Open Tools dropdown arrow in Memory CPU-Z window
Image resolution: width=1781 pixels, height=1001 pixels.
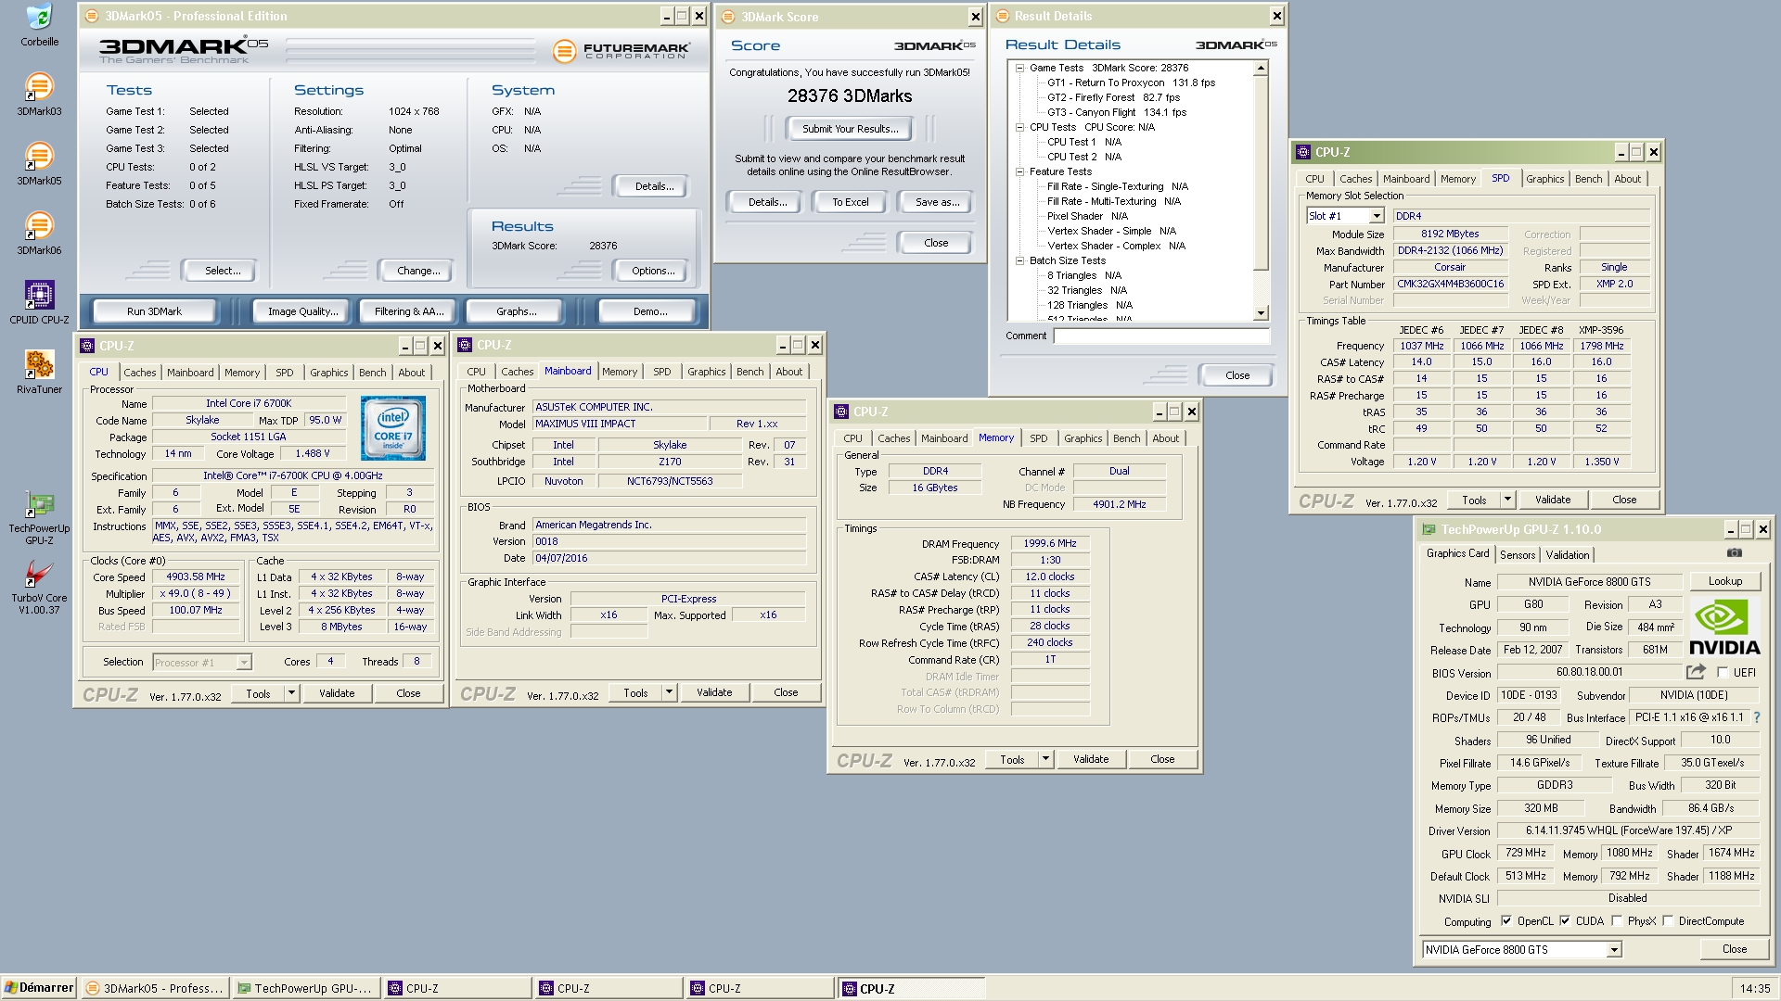click(1045, 759)
